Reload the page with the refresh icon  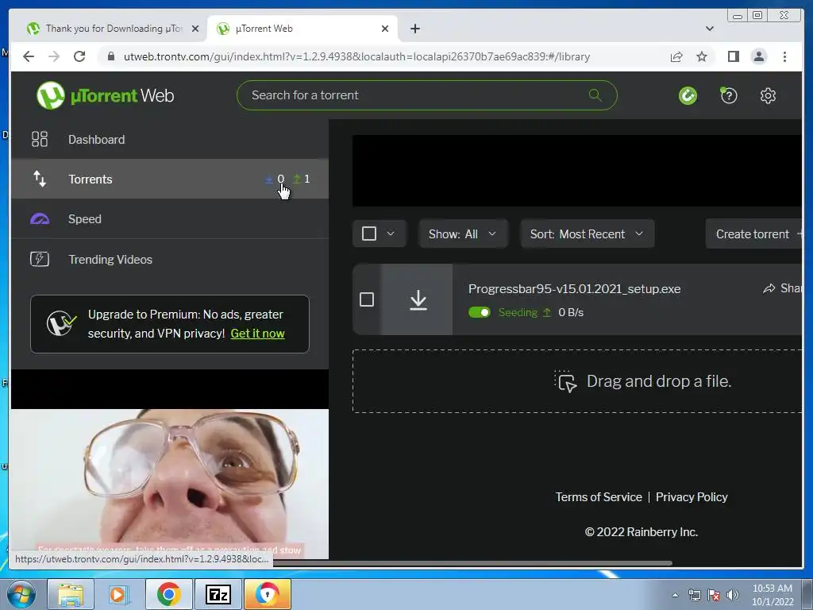pos(79,56)
